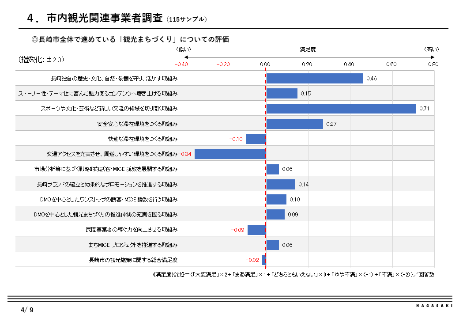Select the satisfaction index formula footnote
Screen dimensions: 459x318
tap(293, 275)
